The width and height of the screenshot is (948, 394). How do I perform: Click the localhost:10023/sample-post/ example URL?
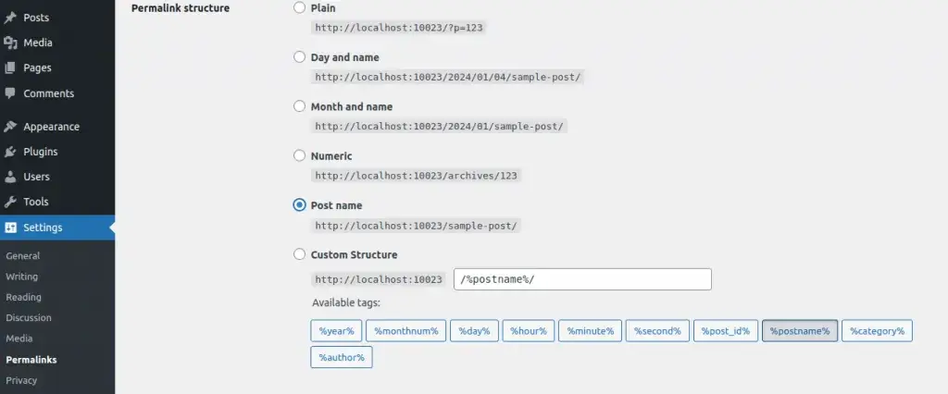pyautogui.click(x=416, y=226)
